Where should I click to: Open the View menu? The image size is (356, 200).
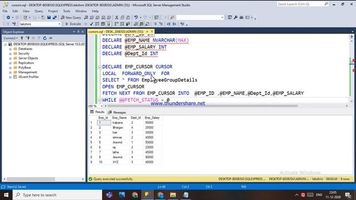click(x=26, y=11)
